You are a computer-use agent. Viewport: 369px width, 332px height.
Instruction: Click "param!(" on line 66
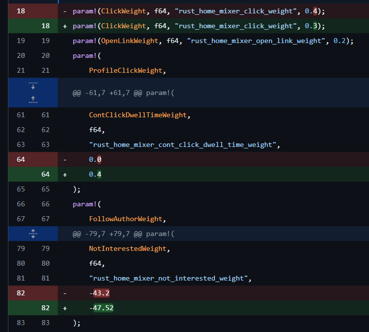coord(87,204)
